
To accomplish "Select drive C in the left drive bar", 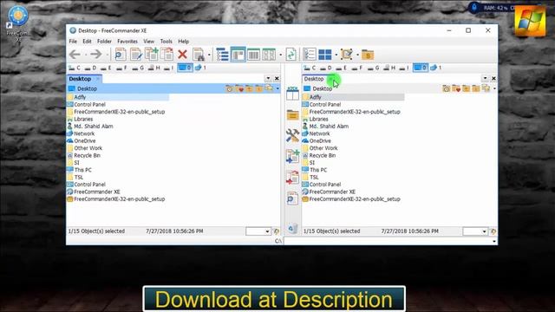I will pyautogui.click(x=75, y=68).
